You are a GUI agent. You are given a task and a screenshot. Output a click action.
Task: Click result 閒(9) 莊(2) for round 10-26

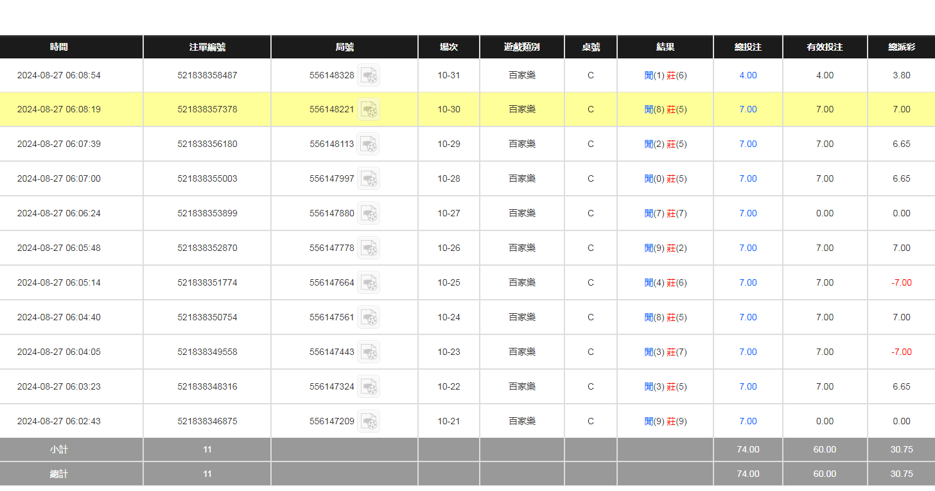click(665, 248)
